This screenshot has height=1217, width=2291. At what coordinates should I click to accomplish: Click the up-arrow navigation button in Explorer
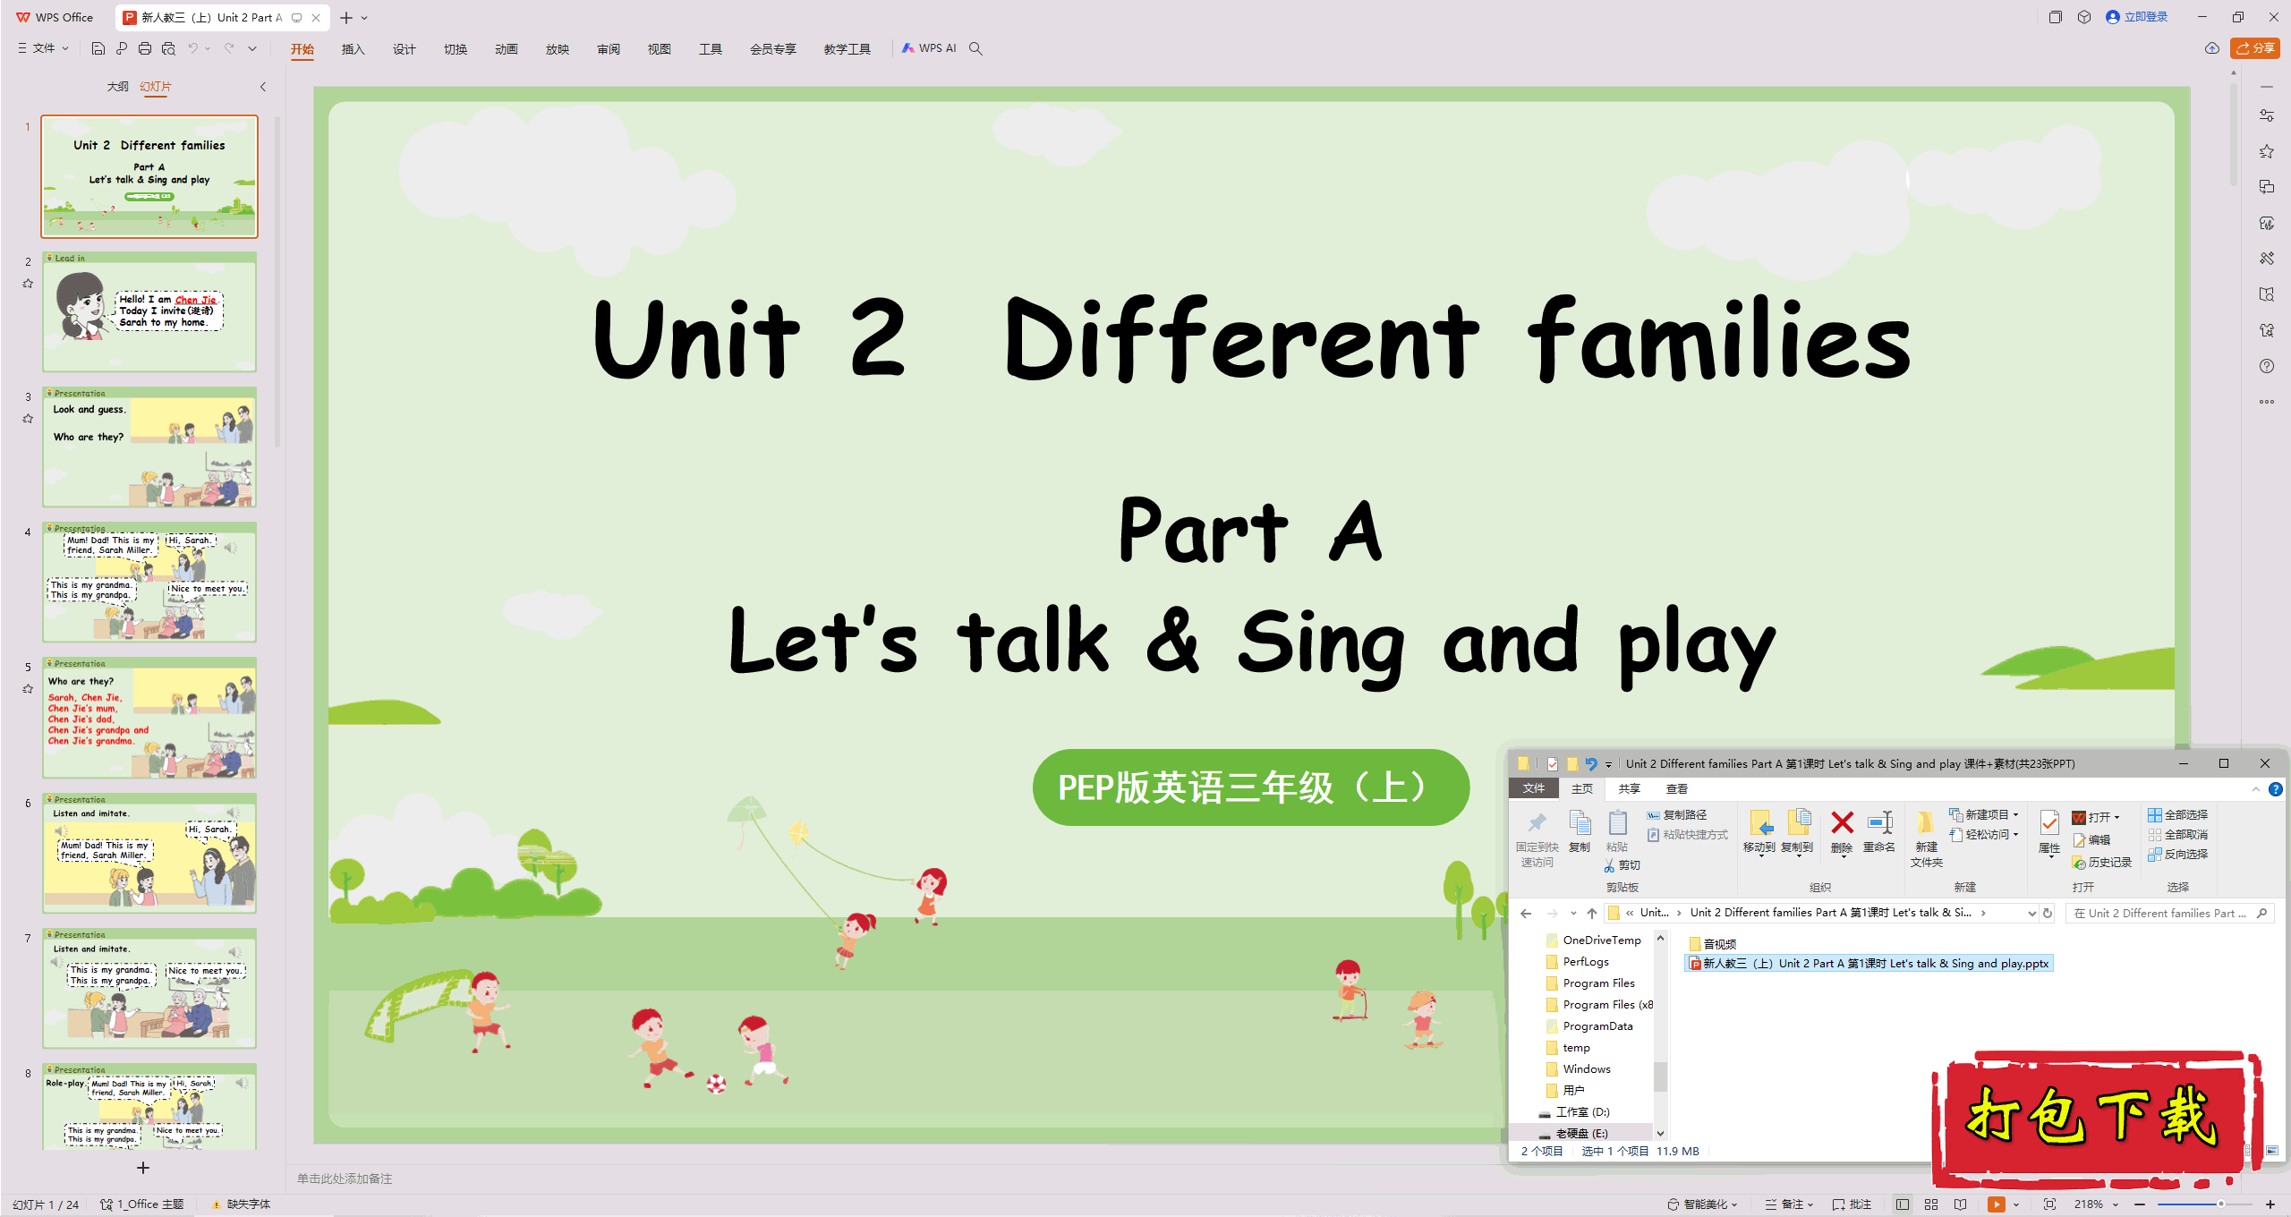(x=1591, y=913)
